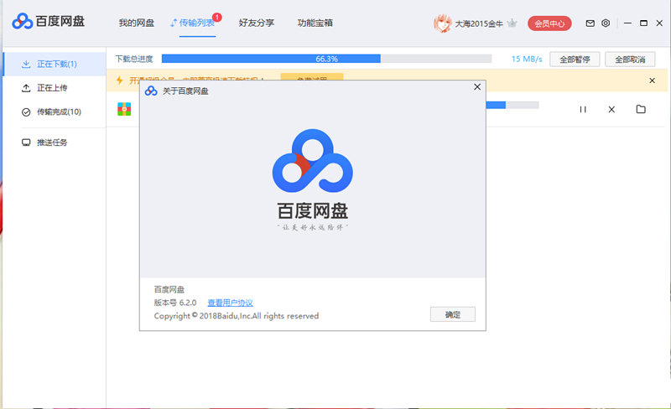
Task: Select 推送任务 in the sidebar
Action: [x=55, y=142]
